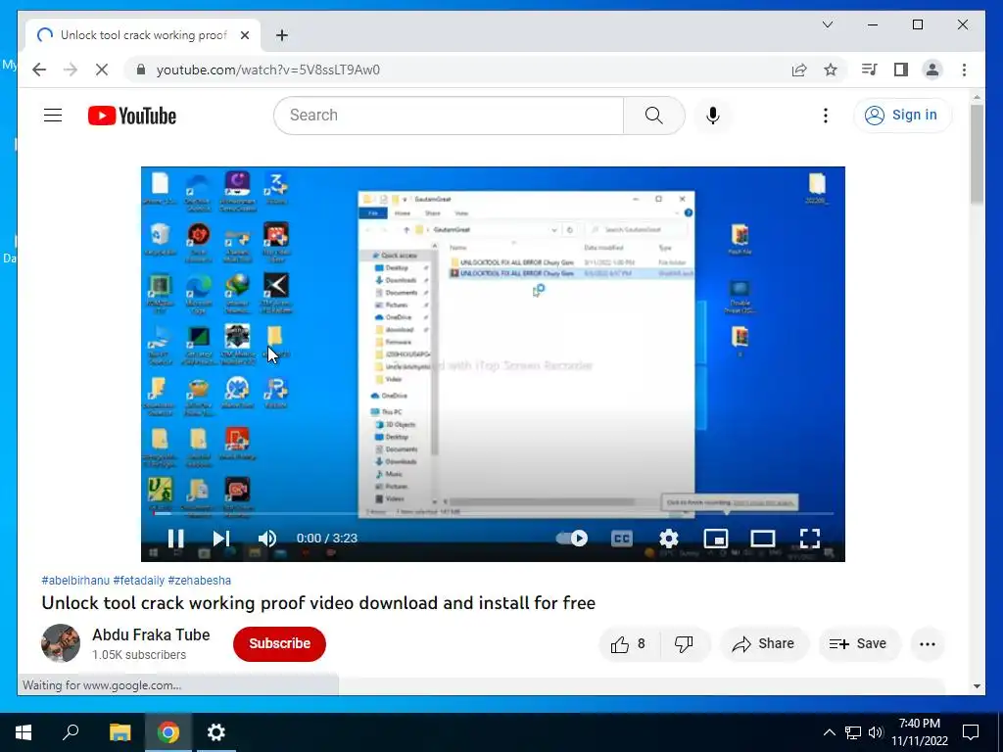Switch to Chrome in taskbar
The height and width of the screenshot is (752, 1003).
[x=168, y=732]
